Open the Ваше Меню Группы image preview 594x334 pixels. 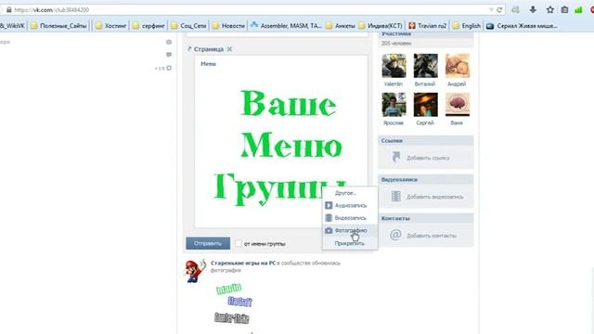tap(281, 142)
